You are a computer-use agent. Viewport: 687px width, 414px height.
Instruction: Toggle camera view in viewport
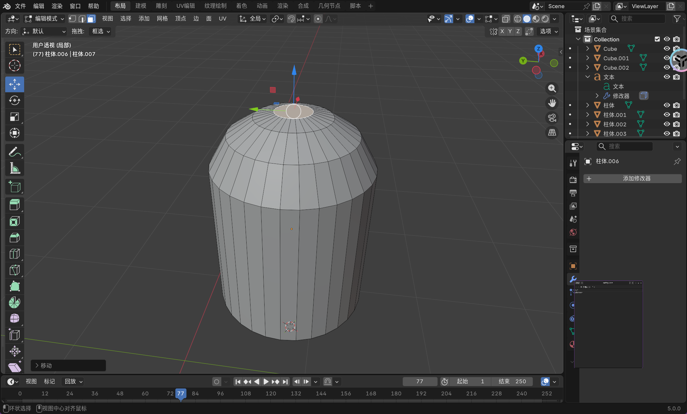click(552, 118)
